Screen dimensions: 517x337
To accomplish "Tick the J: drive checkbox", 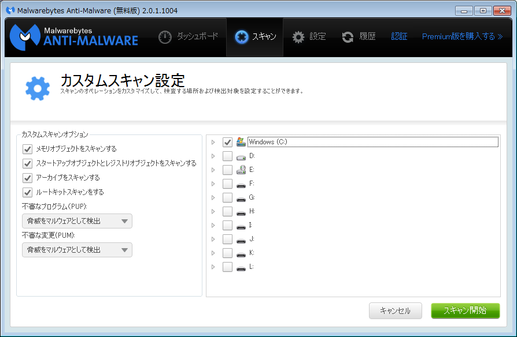I will click(227, 239).
